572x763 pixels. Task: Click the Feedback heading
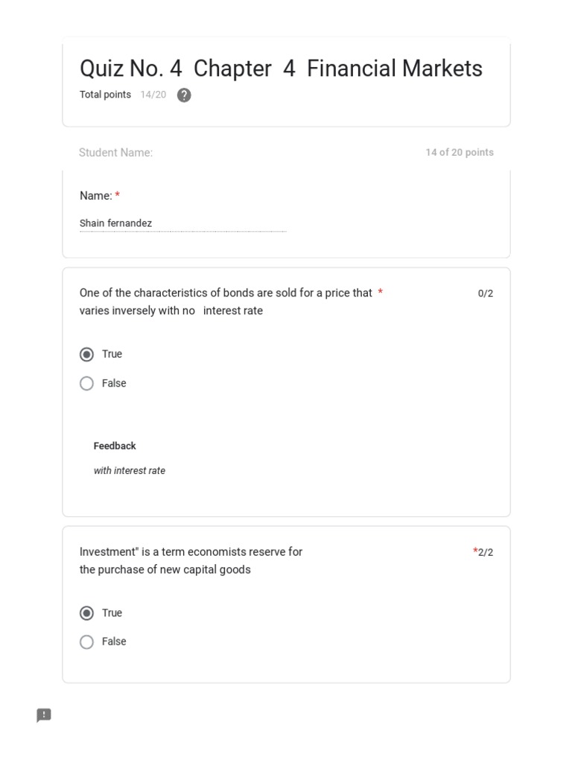[115, 446]
